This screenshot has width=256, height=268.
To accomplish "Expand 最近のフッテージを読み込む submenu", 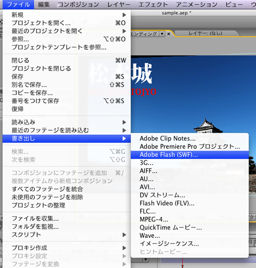I will pos(67,130).
